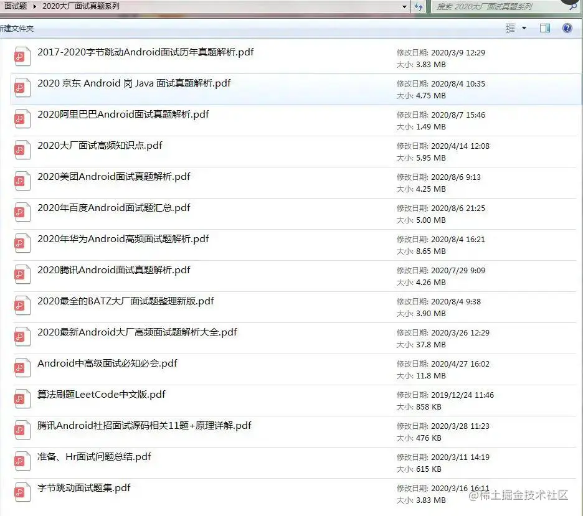Show the preview pane icon
This screenshot has height=516, width=583.
(545, 28)
